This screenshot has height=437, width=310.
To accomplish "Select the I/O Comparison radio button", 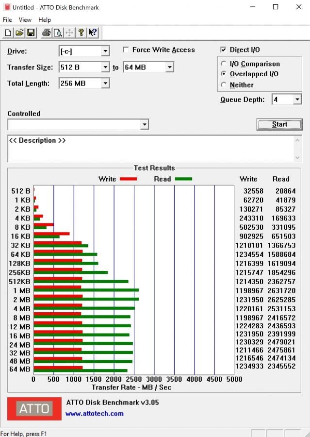I will pyautogui.click(x=223, y=64).
